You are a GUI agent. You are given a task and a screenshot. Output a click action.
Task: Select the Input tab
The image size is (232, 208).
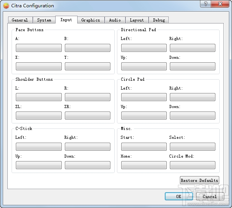click(66, 20)
